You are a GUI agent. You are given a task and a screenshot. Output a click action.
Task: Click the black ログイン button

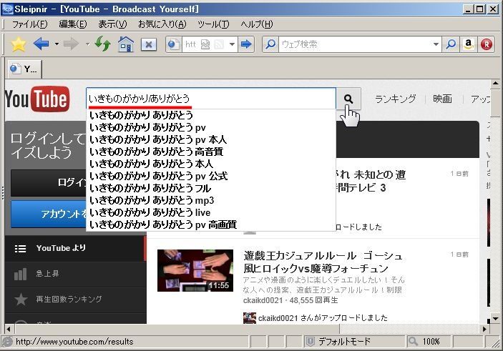tap(49, 183)
